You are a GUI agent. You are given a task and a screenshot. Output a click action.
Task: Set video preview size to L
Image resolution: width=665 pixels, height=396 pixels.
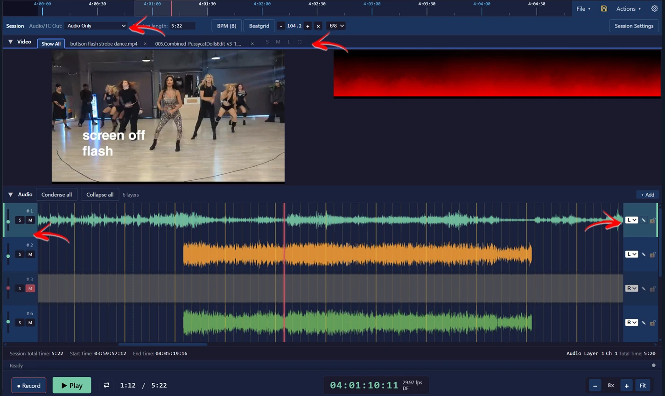(x=289, y=42)
